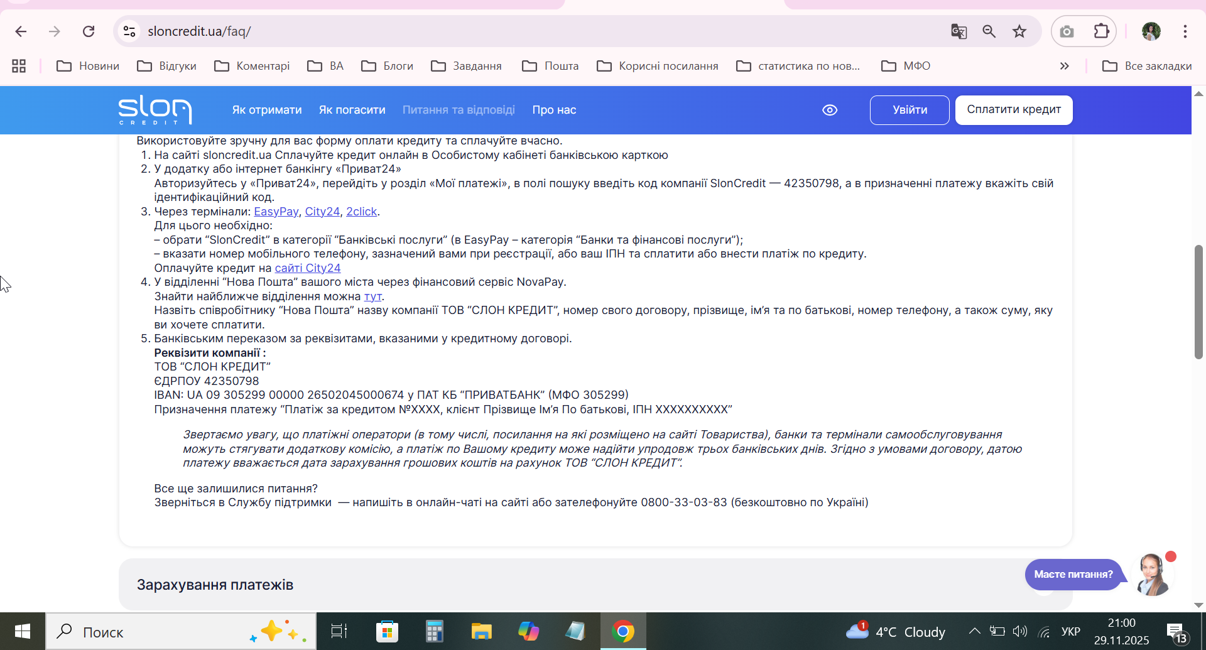Open the Як отримати menu item
This screenshot has height=650, width=1206.
pos(267,110)
